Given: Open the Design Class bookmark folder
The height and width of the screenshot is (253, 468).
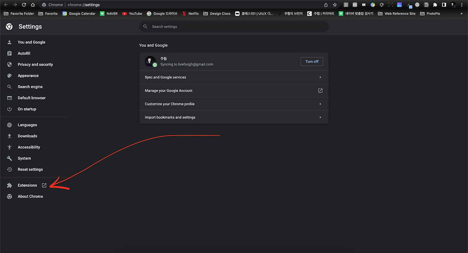Looking at the screenshot, I should tap(217, 14).
